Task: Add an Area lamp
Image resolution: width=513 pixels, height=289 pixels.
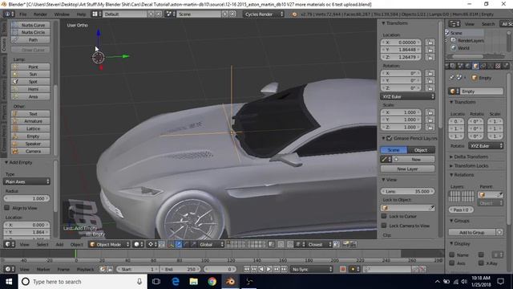Action: point(30,96)
